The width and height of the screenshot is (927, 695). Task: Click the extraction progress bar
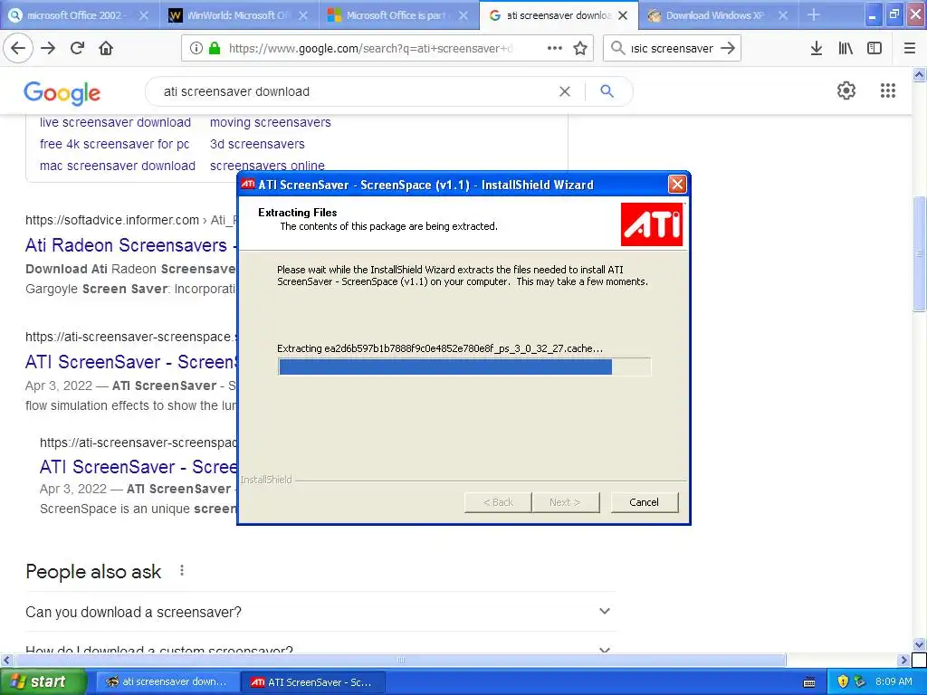pyautogui.click(x=464, y=367)
